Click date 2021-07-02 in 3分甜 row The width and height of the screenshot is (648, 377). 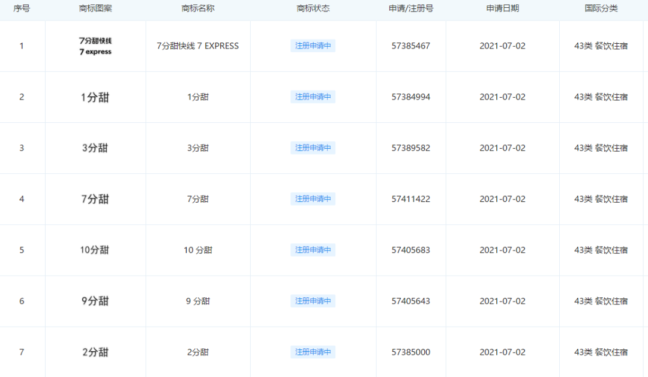point(503,148)
